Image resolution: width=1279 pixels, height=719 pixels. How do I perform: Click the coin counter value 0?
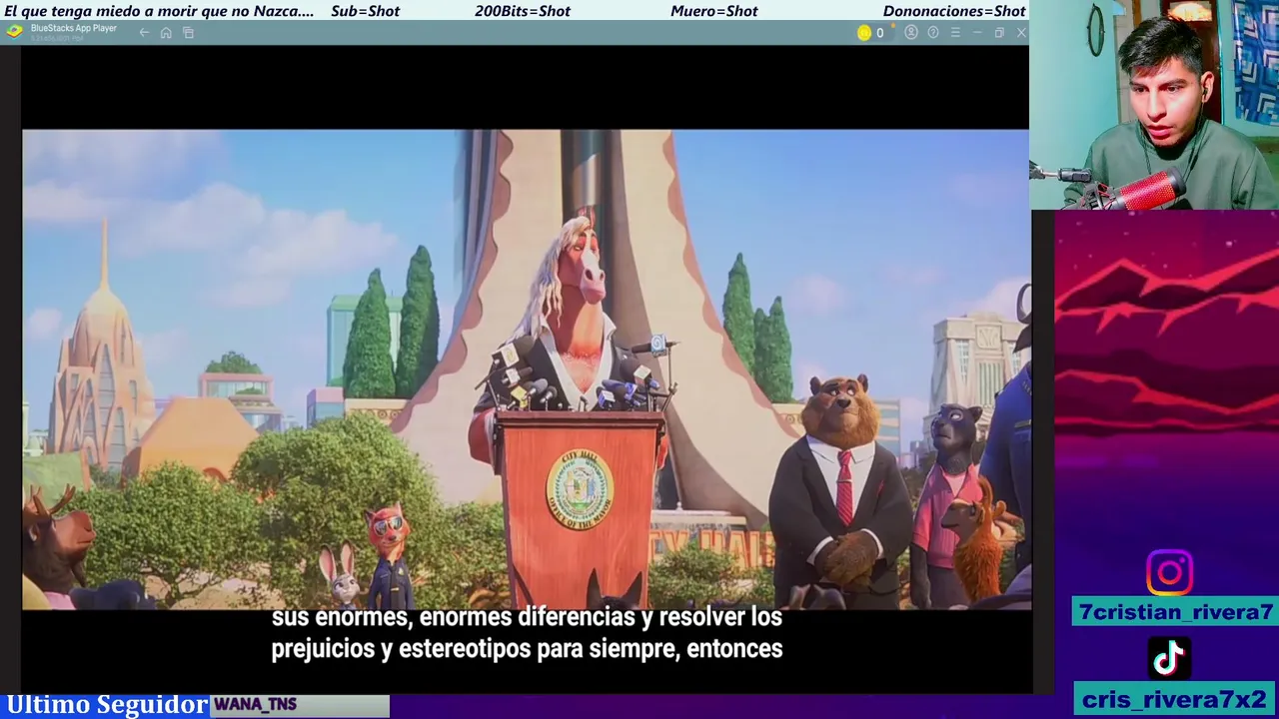tap(879, 33)
